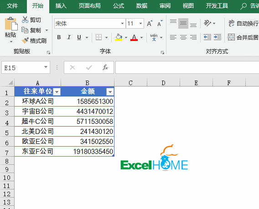
Task: Open phonetic guide dropdown arrow
Action: tap(161, 38)
